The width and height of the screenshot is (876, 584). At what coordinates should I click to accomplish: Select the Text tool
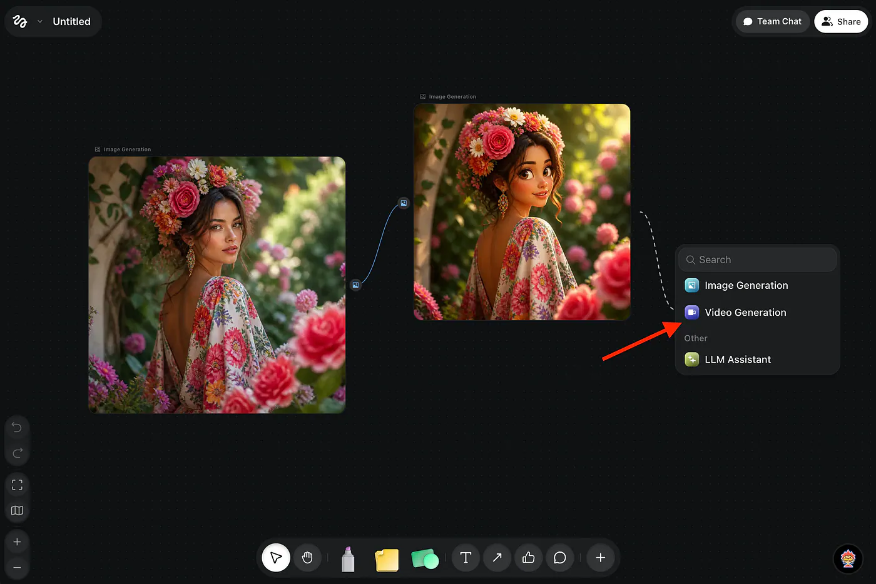466,558
